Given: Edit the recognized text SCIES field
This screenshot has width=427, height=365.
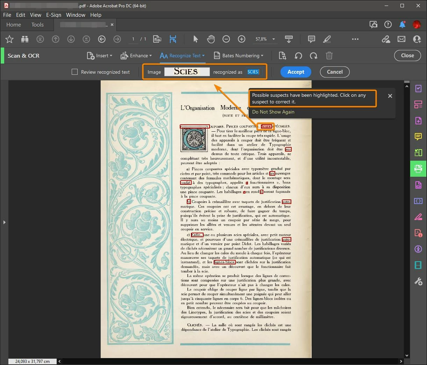Looking at the screenshot, I should 252,72.
